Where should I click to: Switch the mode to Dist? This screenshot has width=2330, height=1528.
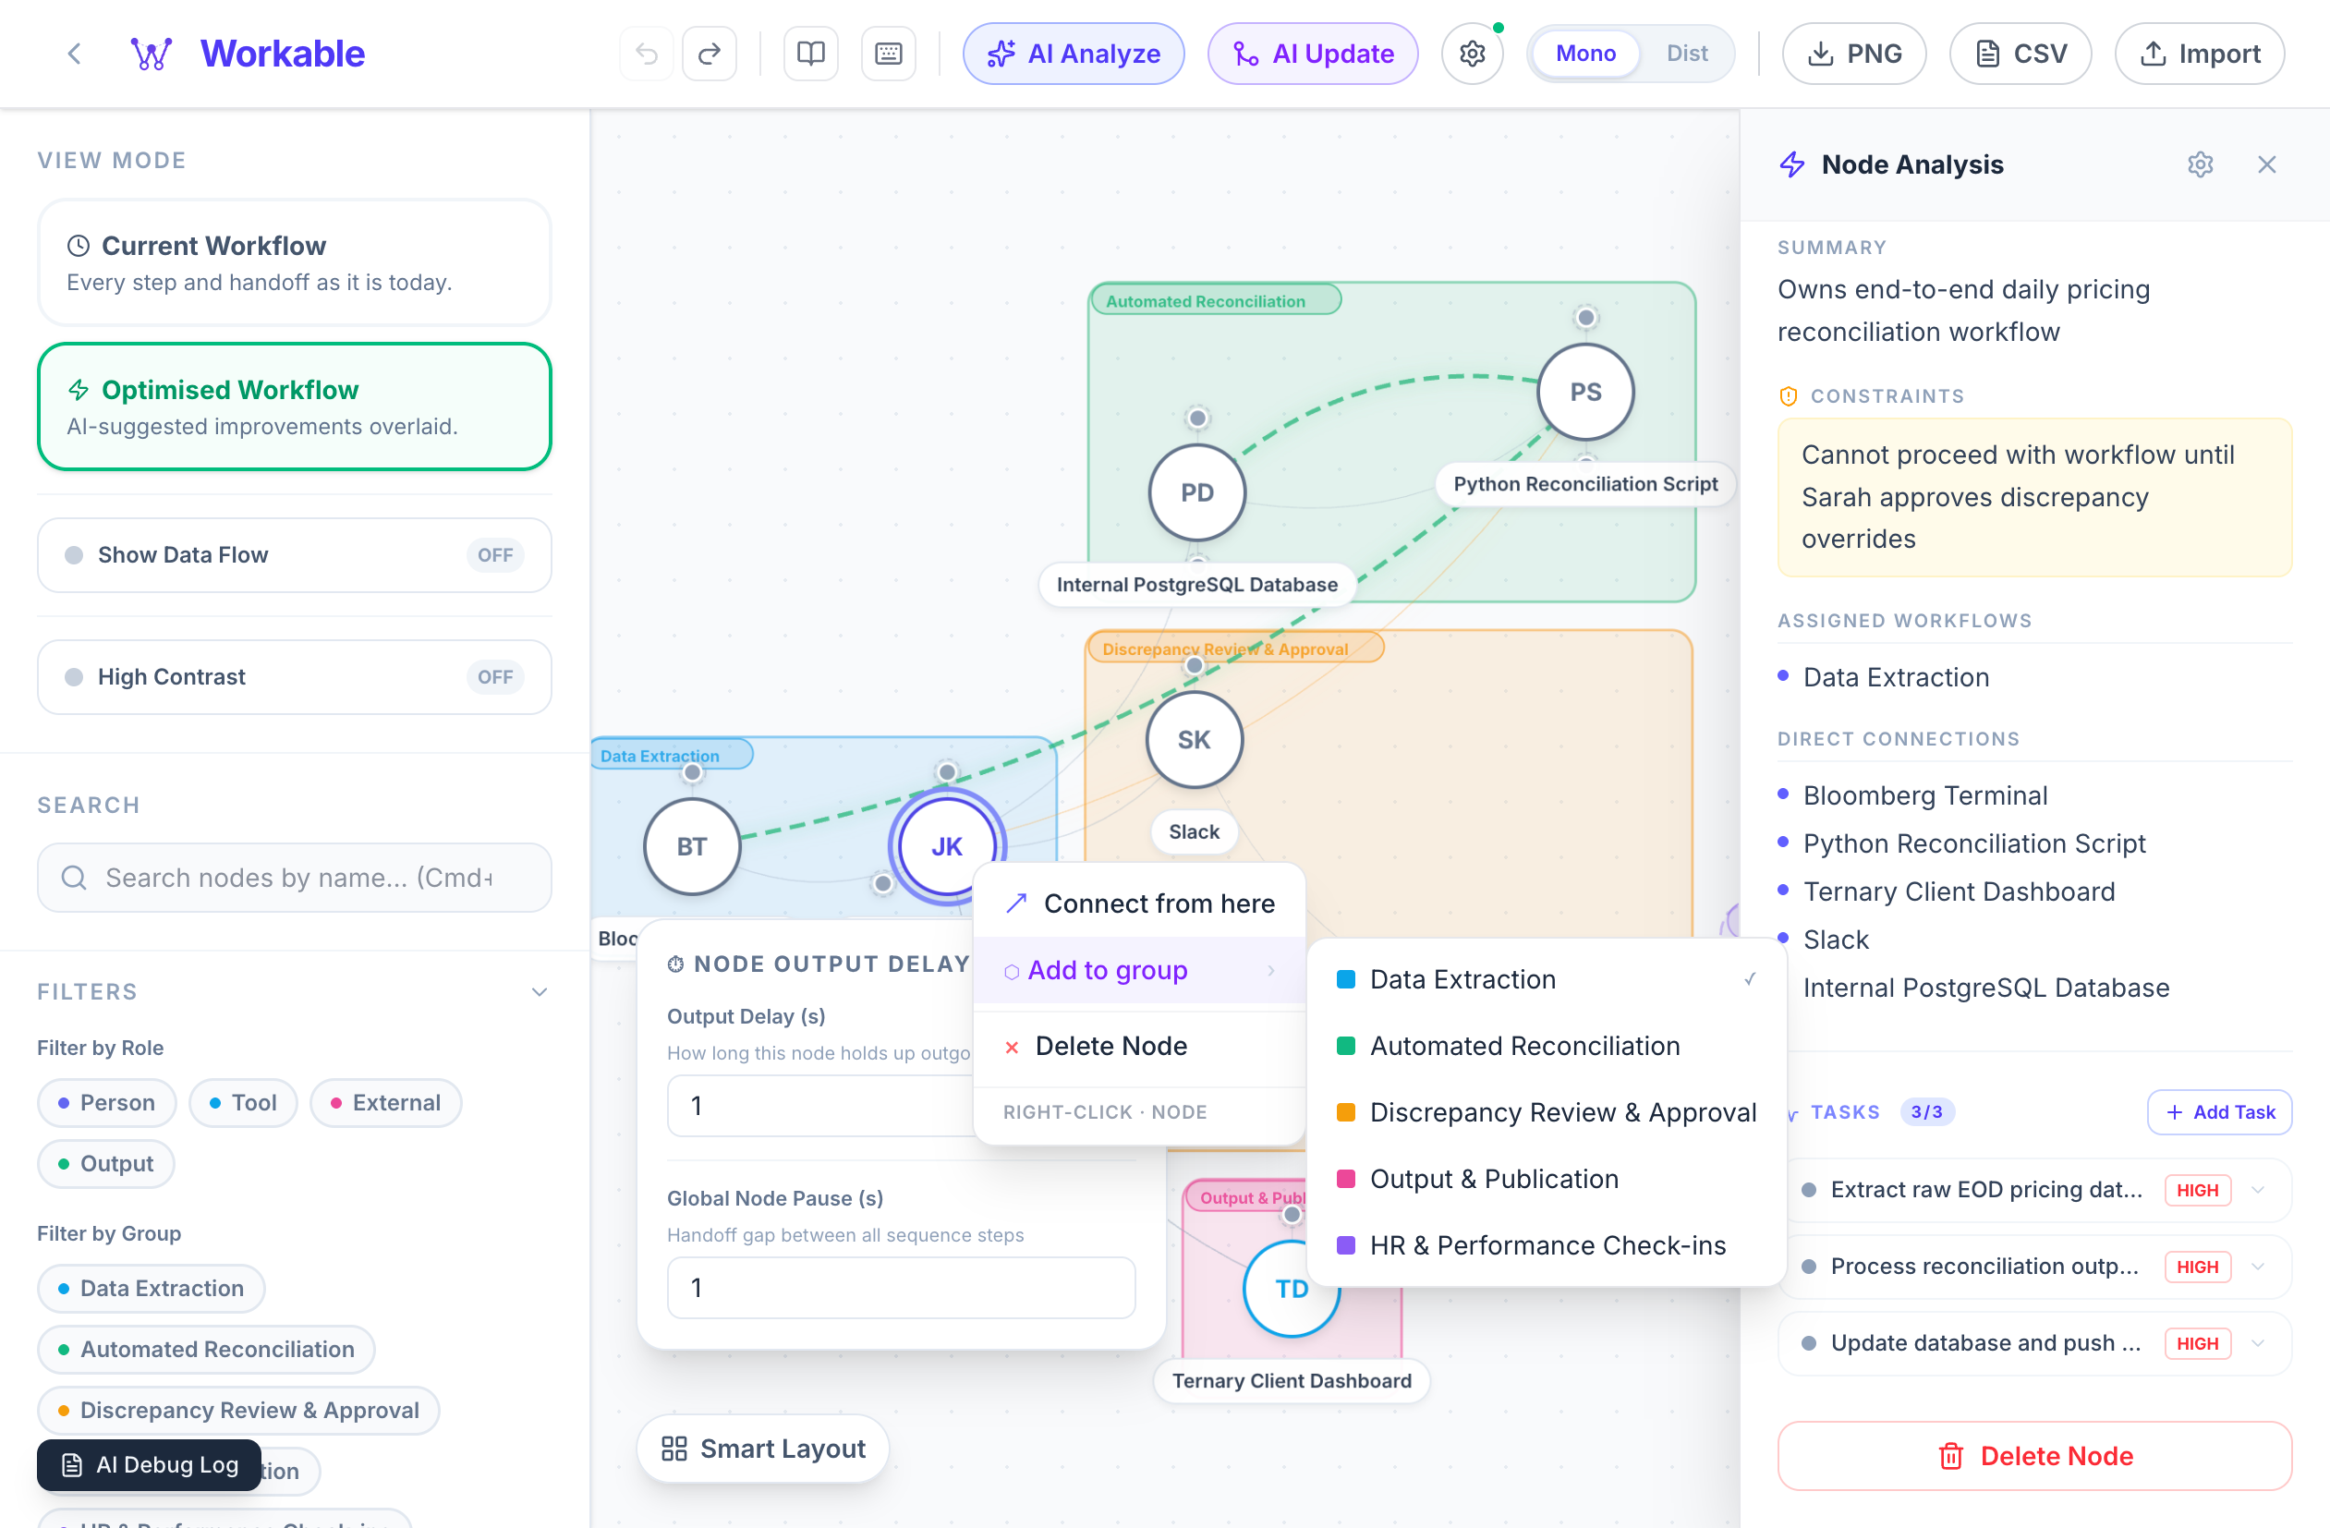(1686, 54)
